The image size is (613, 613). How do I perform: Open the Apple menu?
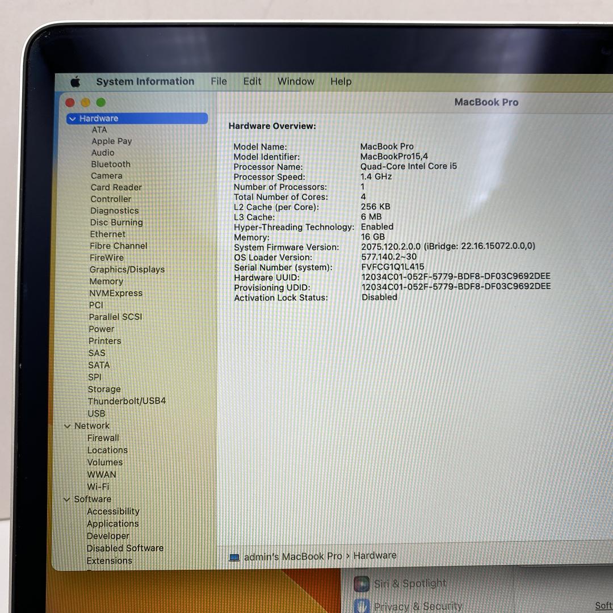[75, 82]
